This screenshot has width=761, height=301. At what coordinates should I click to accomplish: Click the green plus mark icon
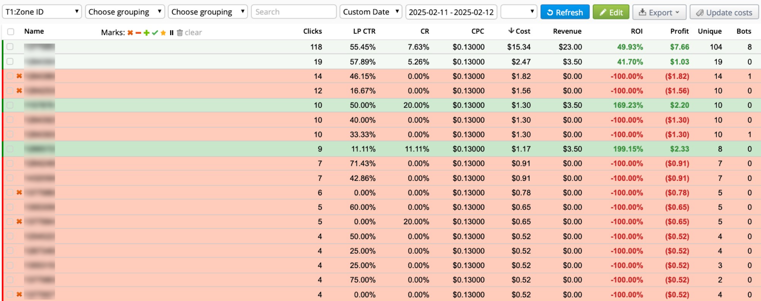(x=146, y=33)
